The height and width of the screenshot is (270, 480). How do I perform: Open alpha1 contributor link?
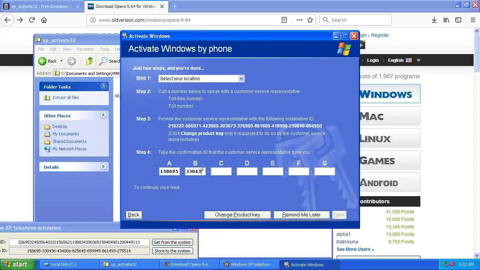coord(343,234)
